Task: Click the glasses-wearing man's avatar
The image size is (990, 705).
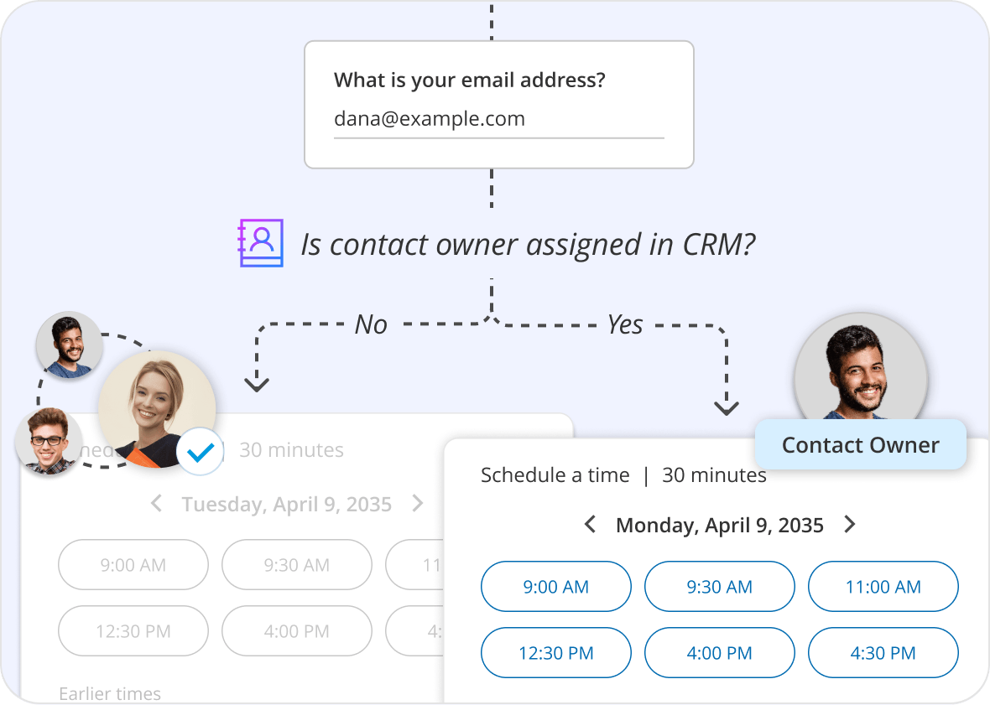Action: pos(48,440)
